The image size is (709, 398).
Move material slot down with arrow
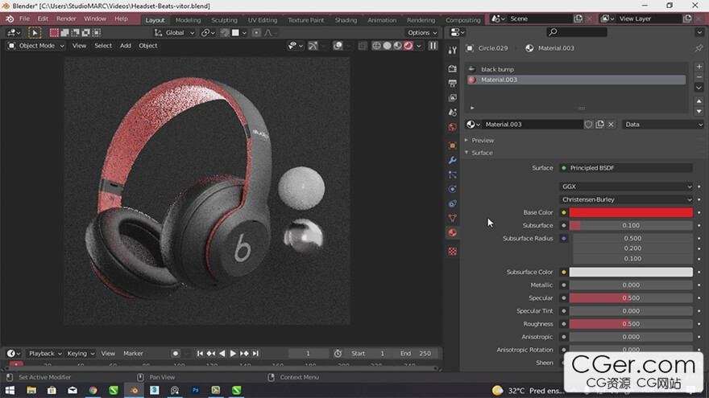pyautogui.click(x=699, y=111)
